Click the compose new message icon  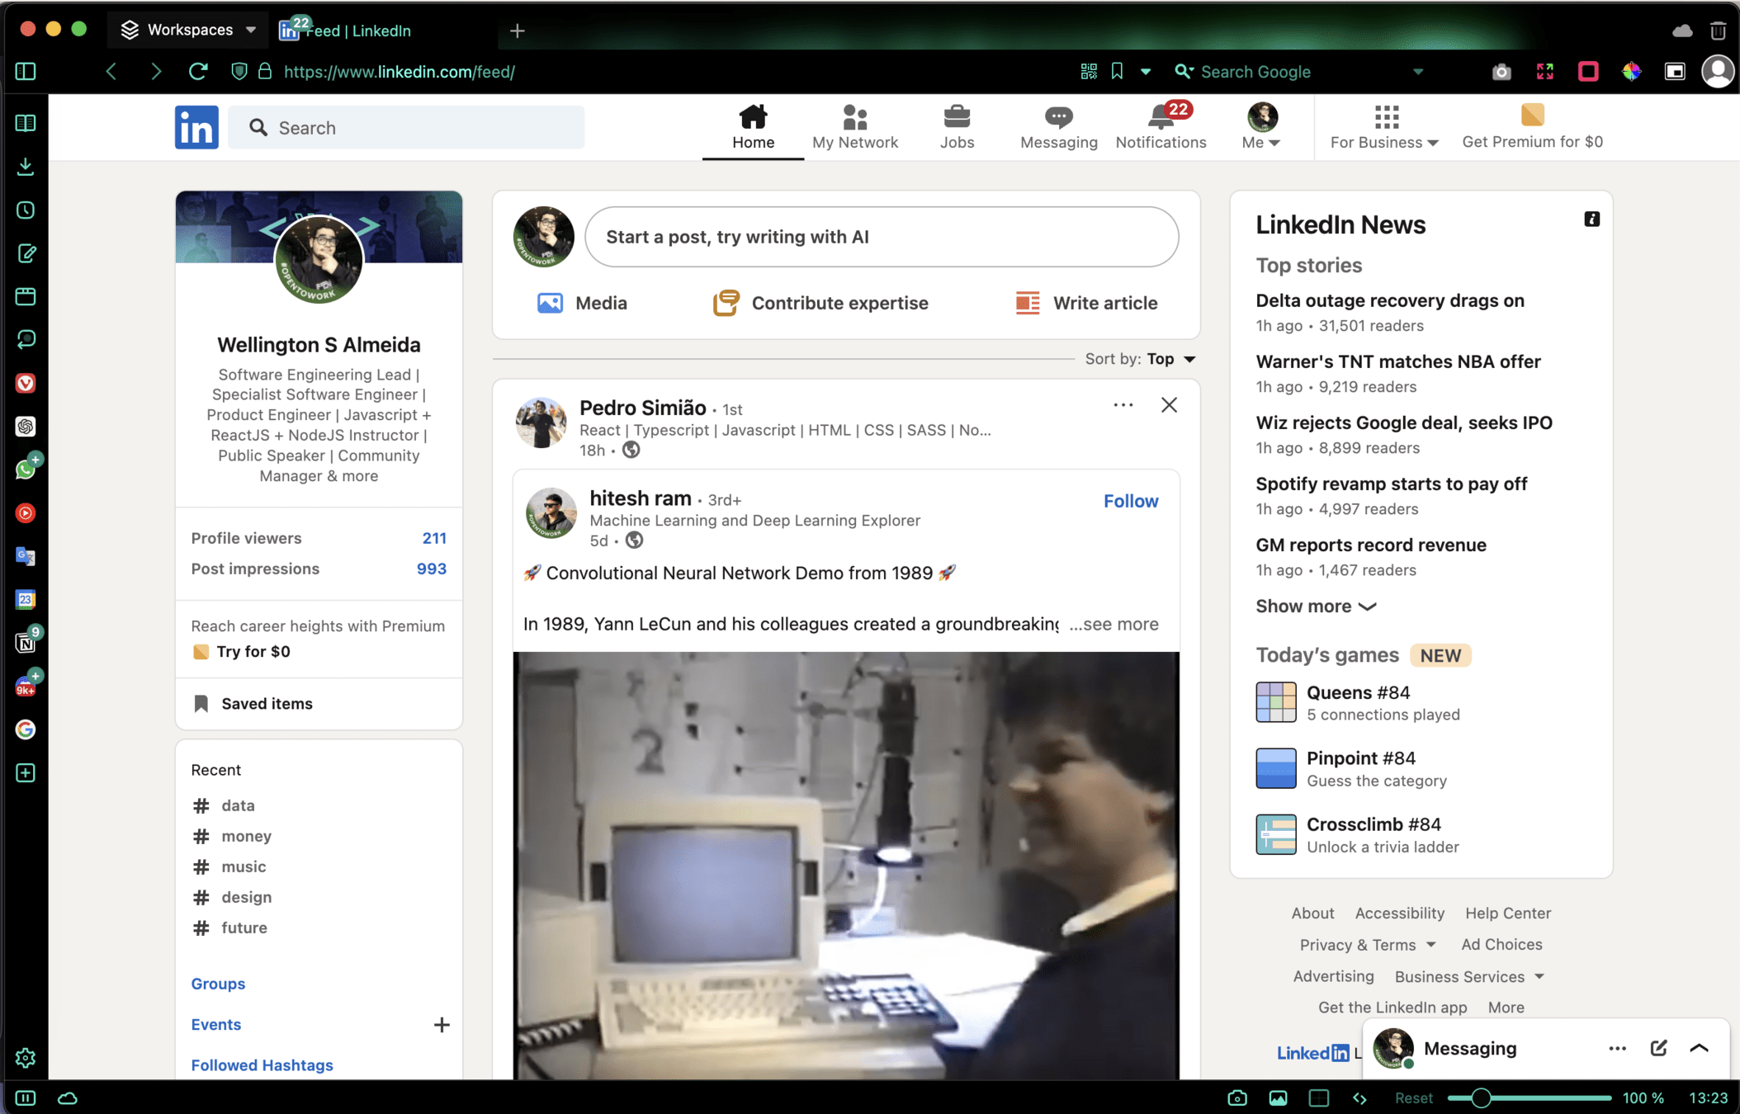click(1658, 1048)
